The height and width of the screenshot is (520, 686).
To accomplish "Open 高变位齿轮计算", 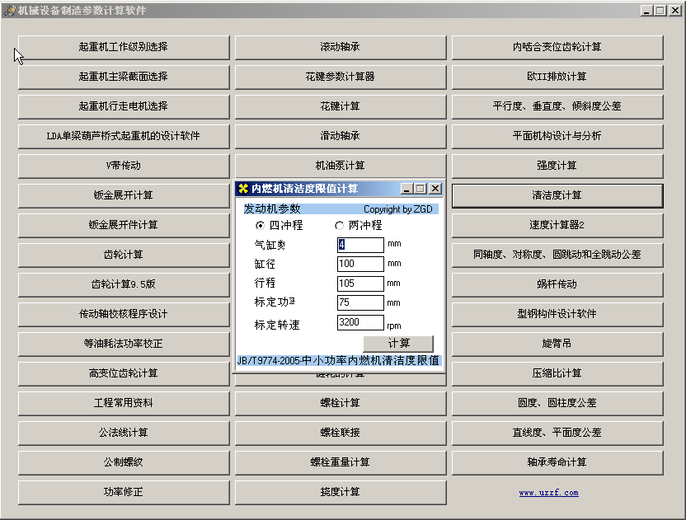I will pyautogui.click(x=124, y=374).
